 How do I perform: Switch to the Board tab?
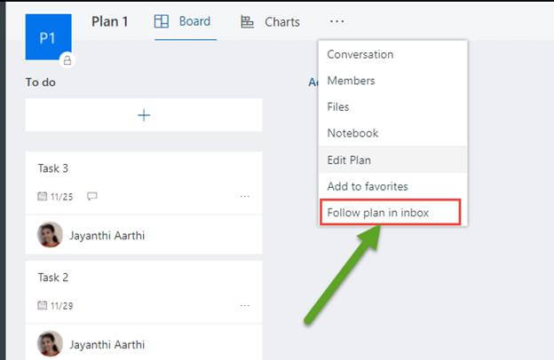(186, 21)
